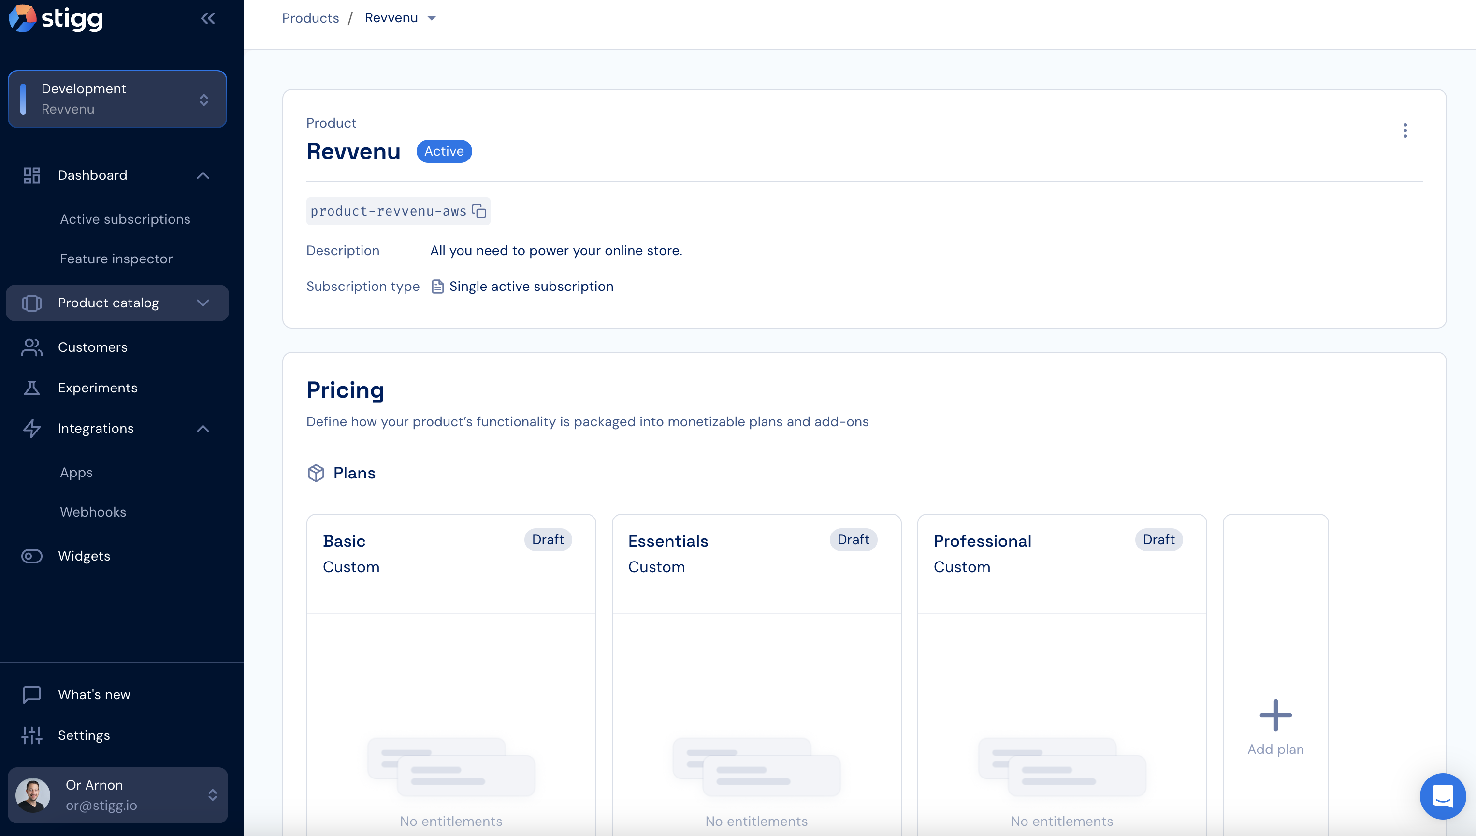Viewport: 1476px width, 836px height.
Task: Go back to Products breadcrumb
Action: [311, 18]
